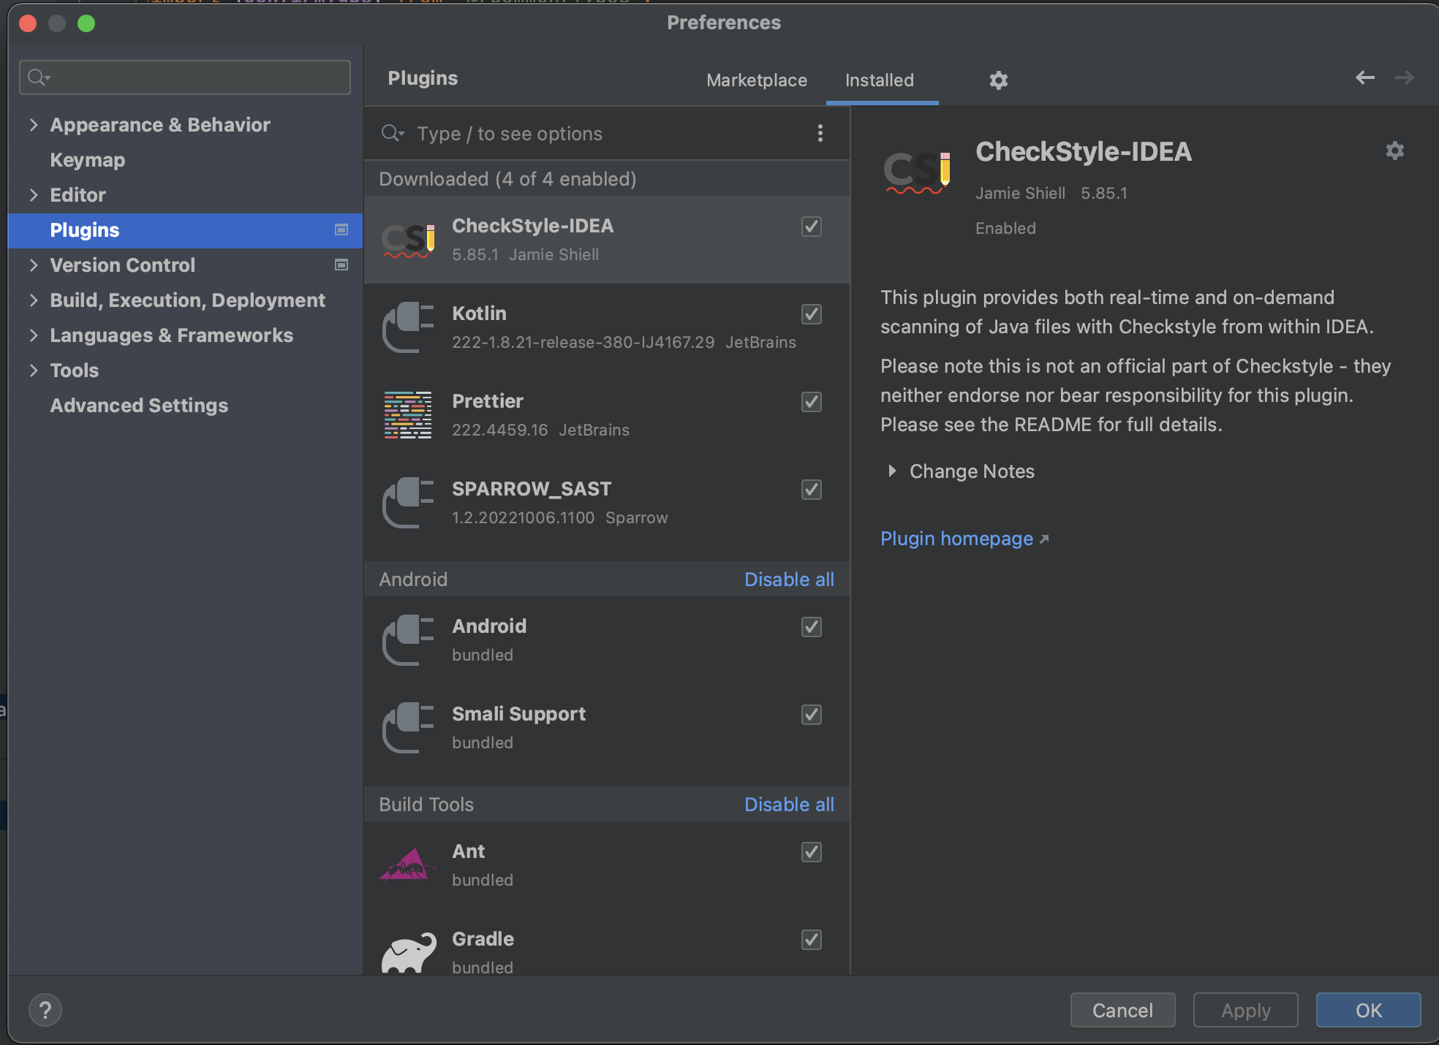Toggle the CheckStyle-IDEA enabled checkbox
The width and height of the screenshot is (1439, 1045).
[x=812, y=227]
